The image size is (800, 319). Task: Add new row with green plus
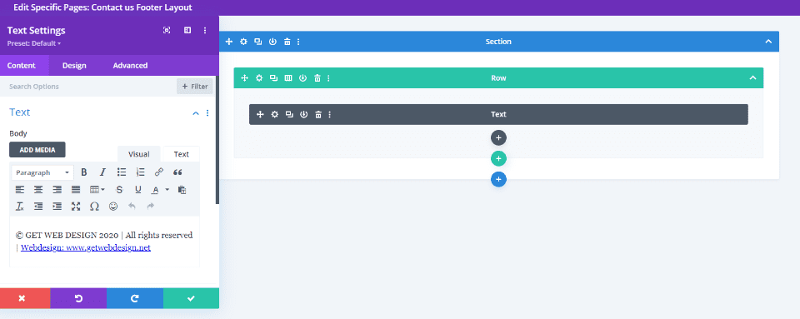[x=498, y=159]
